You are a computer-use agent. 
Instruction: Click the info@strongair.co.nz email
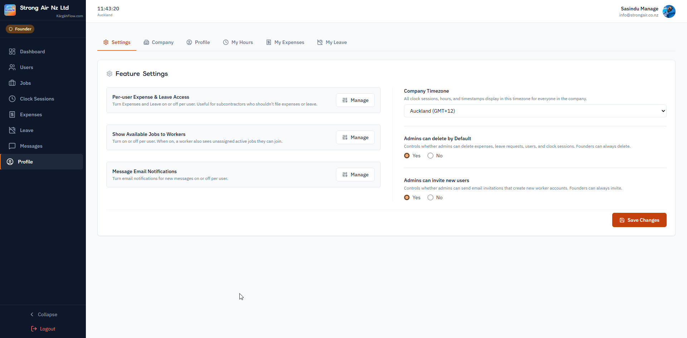pos(639,15)
